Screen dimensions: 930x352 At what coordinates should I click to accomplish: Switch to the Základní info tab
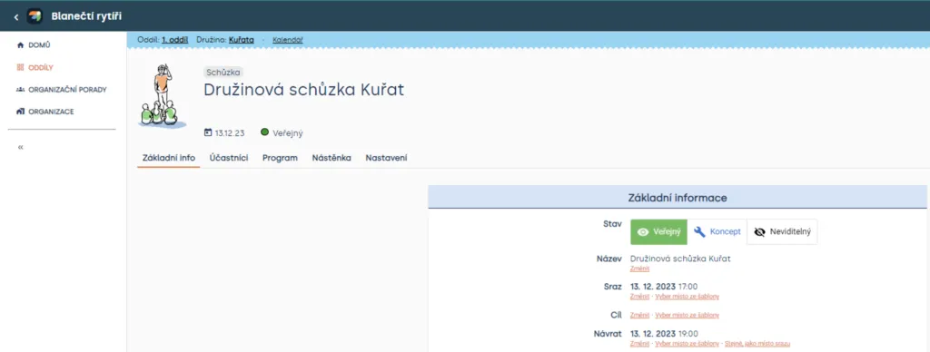[168, 158]
